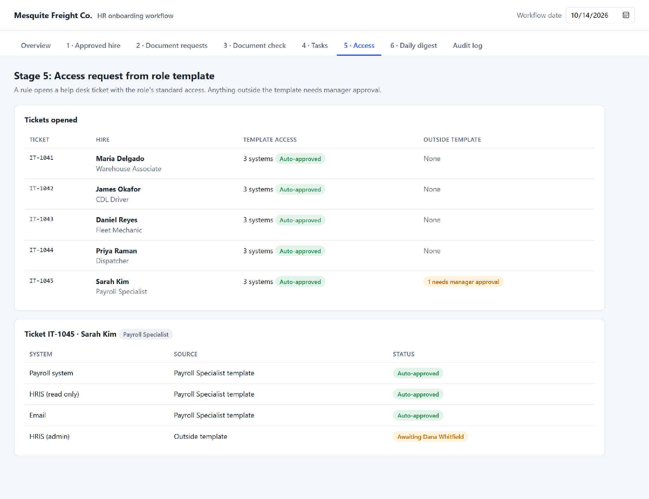Click the 'Ticket IT-1045 · Sarah Kim' heading
This screenshot has height=499, width=649.
click(70, 334)
